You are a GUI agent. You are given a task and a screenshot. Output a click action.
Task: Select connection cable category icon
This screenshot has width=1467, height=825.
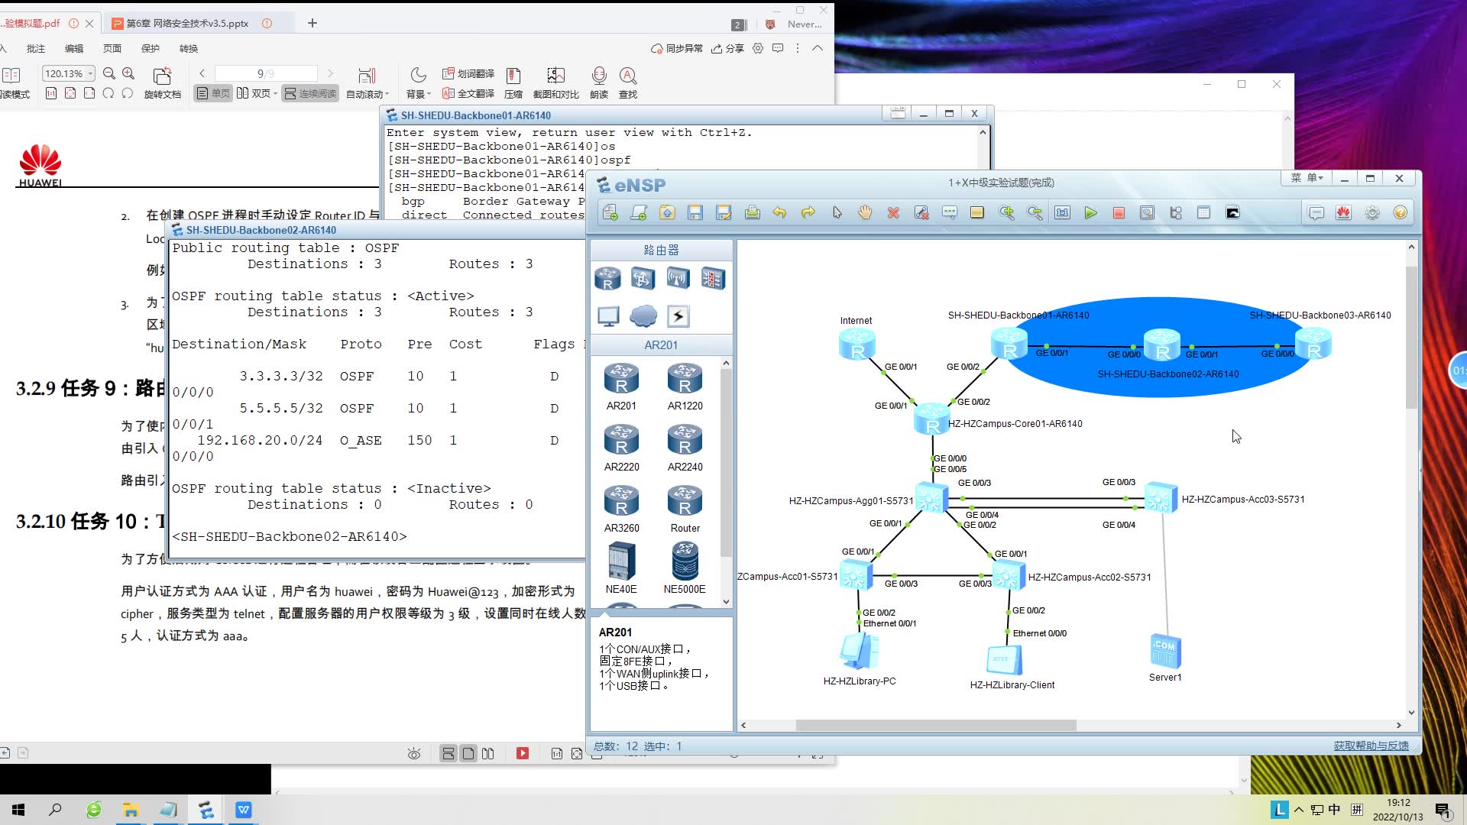[678, 316]
